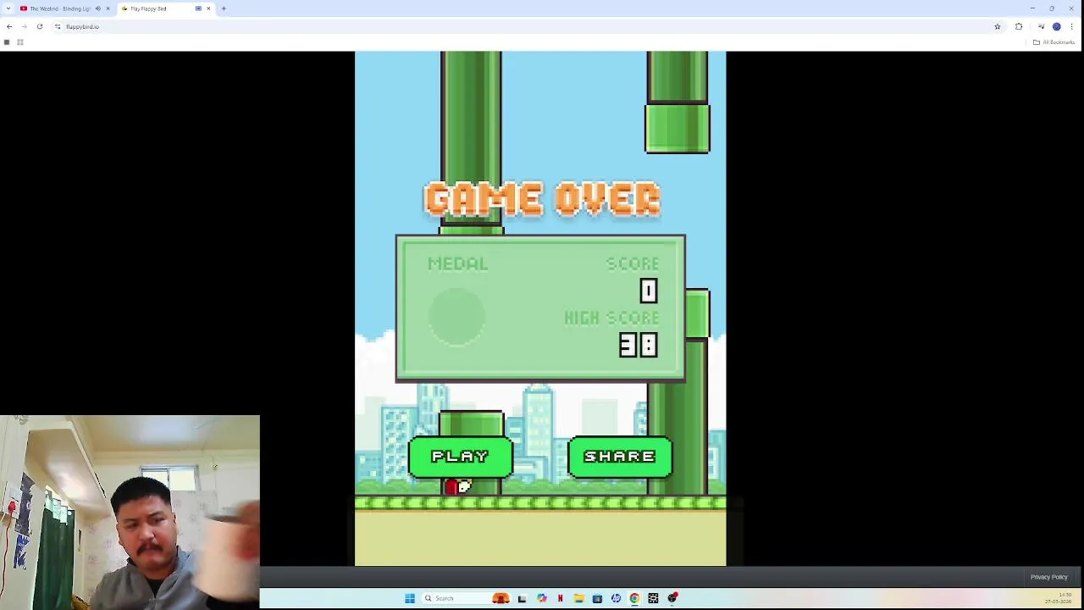Open Chrome three-dot menu
This screenshot has width=1084, height=610.
click(1071, 26)
